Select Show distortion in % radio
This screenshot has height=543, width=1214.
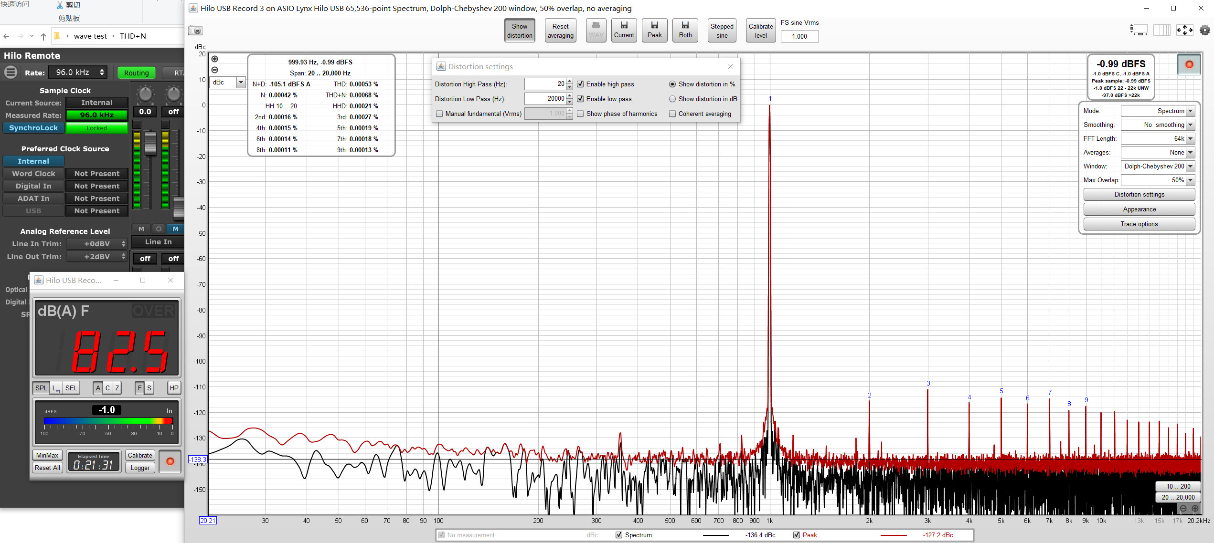click(x=672, y=84)
